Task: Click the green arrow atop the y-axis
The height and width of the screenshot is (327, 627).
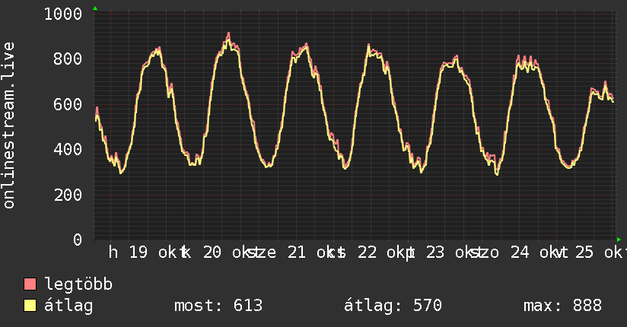Action: pos(95,8)
